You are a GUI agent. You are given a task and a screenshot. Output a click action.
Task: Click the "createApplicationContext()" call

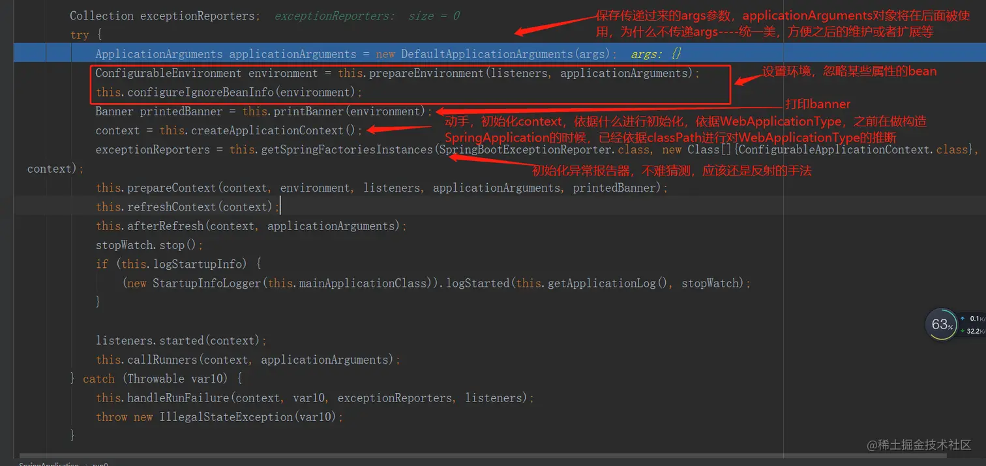pos(273,130)
